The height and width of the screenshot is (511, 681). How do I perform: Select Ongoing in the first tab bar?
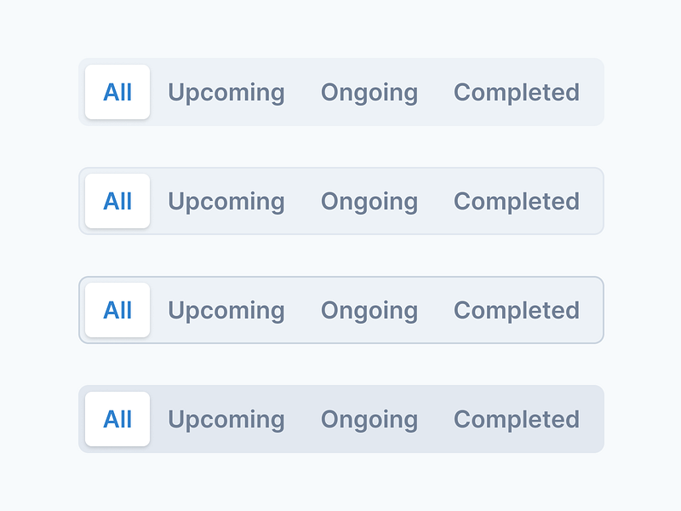coord(369,92)
